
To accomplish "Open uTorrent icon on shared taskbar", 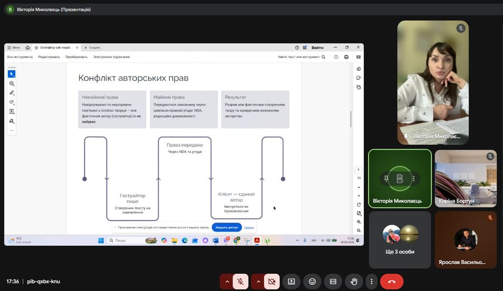I will pyautogui.click(x=268, y=240).
